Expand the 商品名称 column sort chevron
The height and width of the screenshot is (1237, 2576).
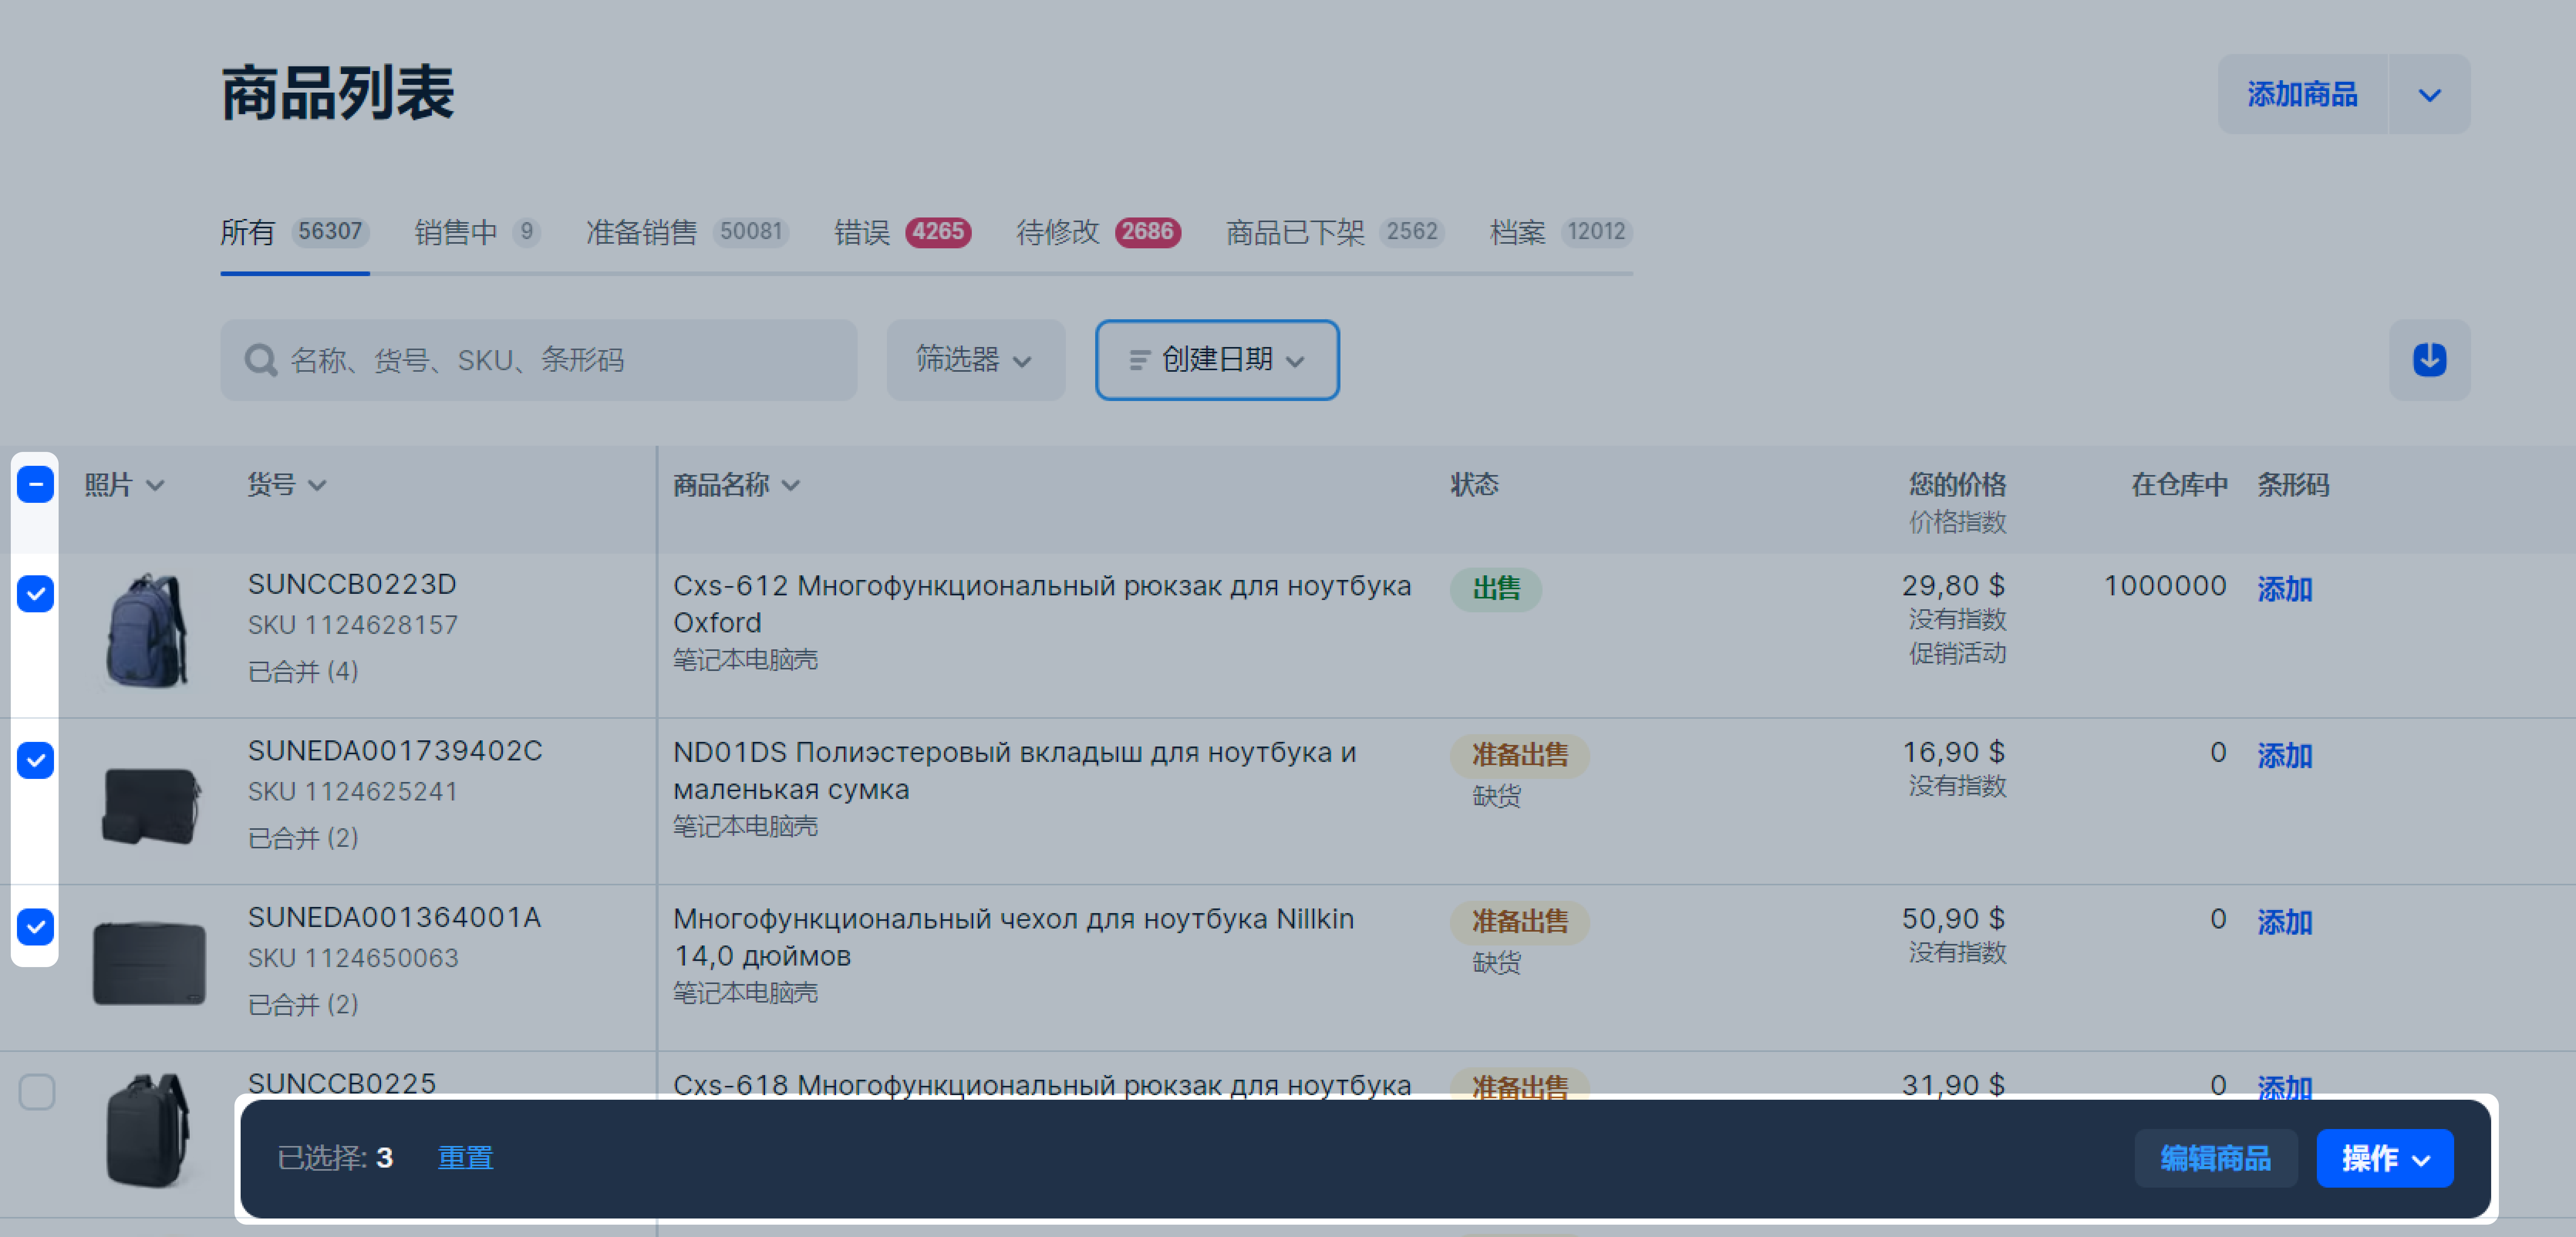pyautogui.click(x=791, y=485)
